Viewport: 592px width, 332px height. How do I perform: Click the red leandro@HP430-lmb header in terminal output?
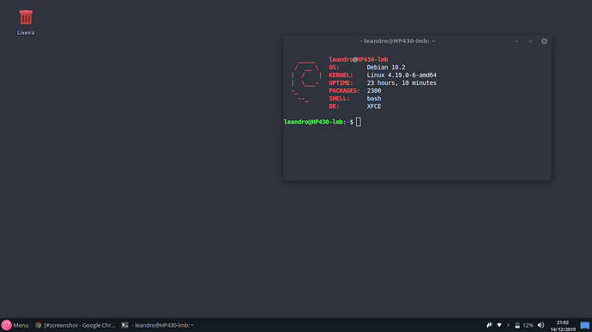(359, 59)
